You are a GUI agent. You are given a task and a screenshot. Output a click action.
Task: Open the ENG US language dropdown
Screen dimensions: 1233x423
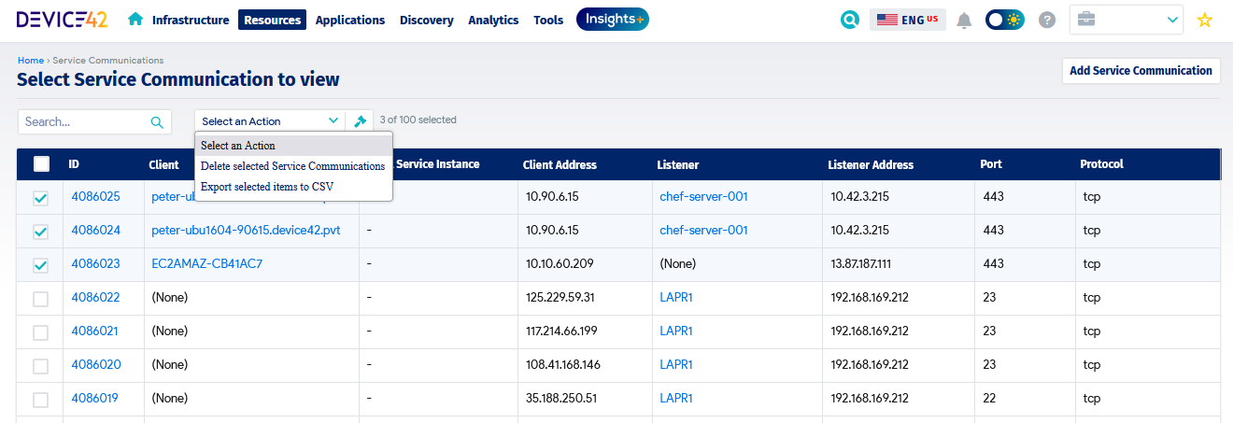[907, 20]
